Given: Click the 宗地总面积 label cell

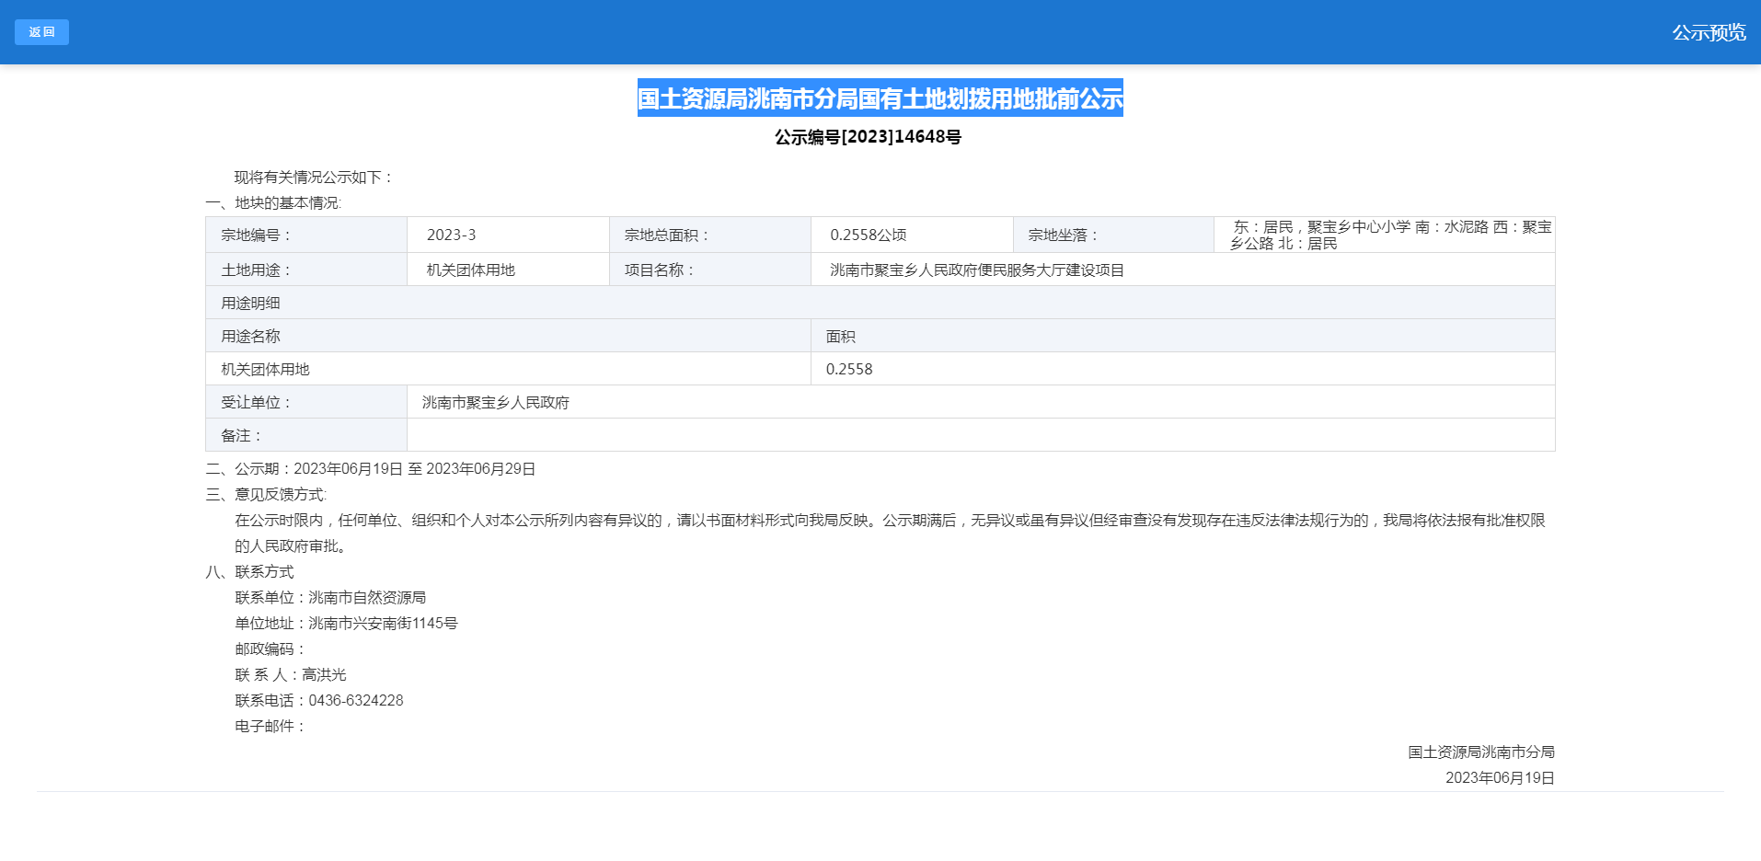Looking at the screenshot, I should click(710, 235).
